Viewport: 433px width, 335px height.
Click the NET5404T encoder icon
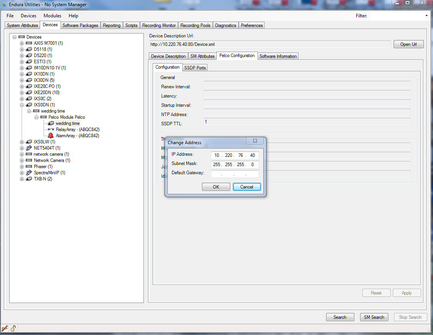[x=29, y=148]
